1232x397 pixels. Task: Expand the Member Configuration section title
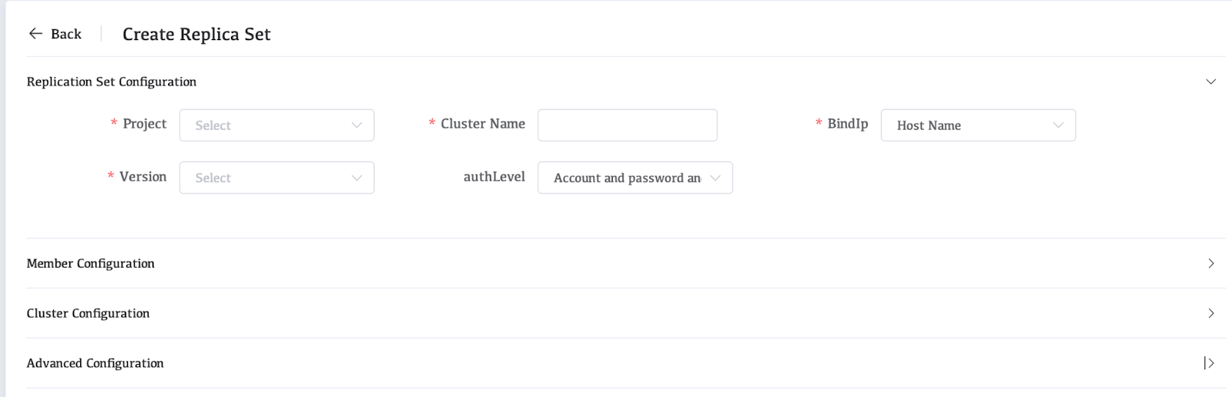click(91, 263)
